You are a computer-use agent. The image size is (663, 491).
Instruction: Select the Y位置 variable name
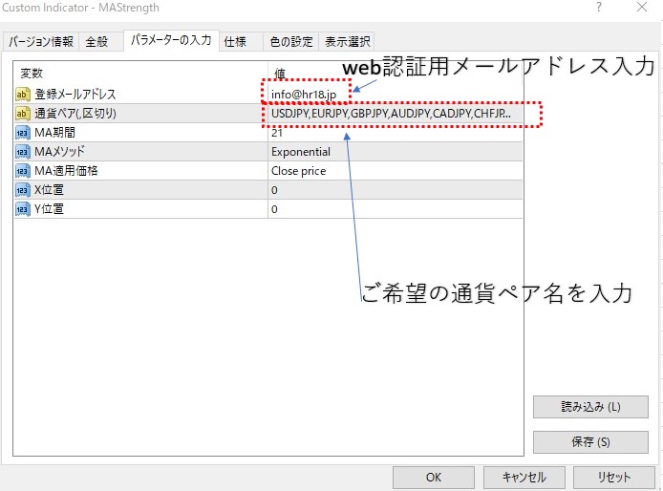click(49, 209)
